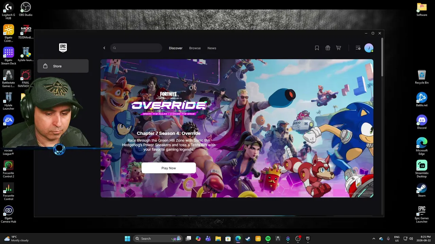Open Microsoft Store from the taskbar
The width and height of the screenshot is (435, 244).
pos(228,239)
